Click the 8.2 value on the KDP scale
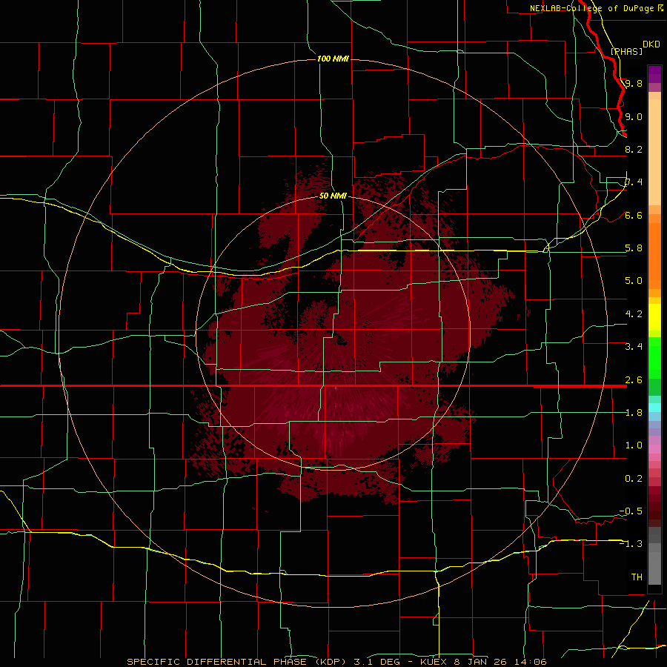667x667 pixels. click(634, 149)
